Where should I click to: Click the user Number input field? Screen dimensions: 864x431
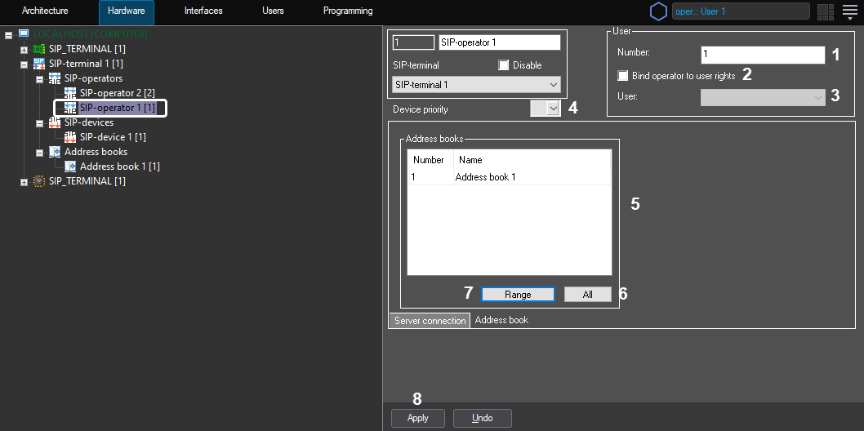pos(763,55)
